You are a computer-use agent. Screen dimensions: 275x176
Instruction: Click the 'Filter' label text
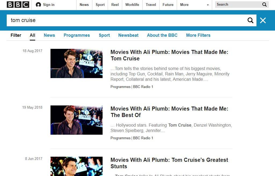tap(16, 35)
